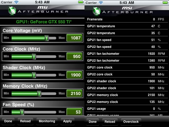Image resolution: width=169 pixels, height=127 pixels.
Task: Select the Core Voltage value field 1087
Action: [74, 38]
